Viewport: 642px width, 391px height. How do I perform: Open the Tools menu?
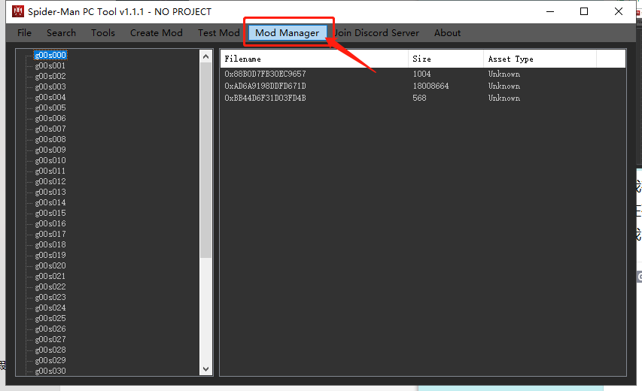click(x=103, y=32)
